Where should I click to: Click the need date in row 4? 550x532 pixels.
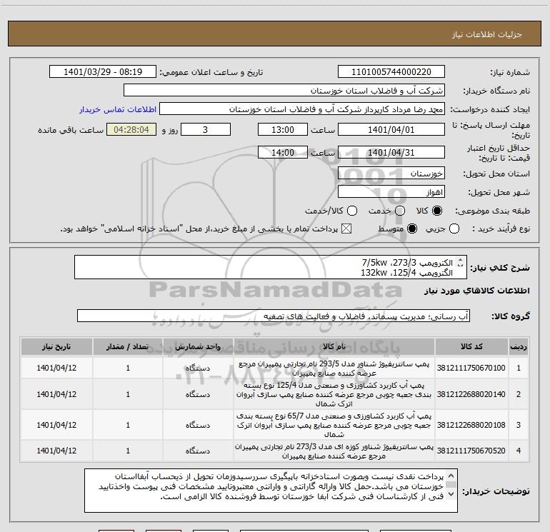56,451
